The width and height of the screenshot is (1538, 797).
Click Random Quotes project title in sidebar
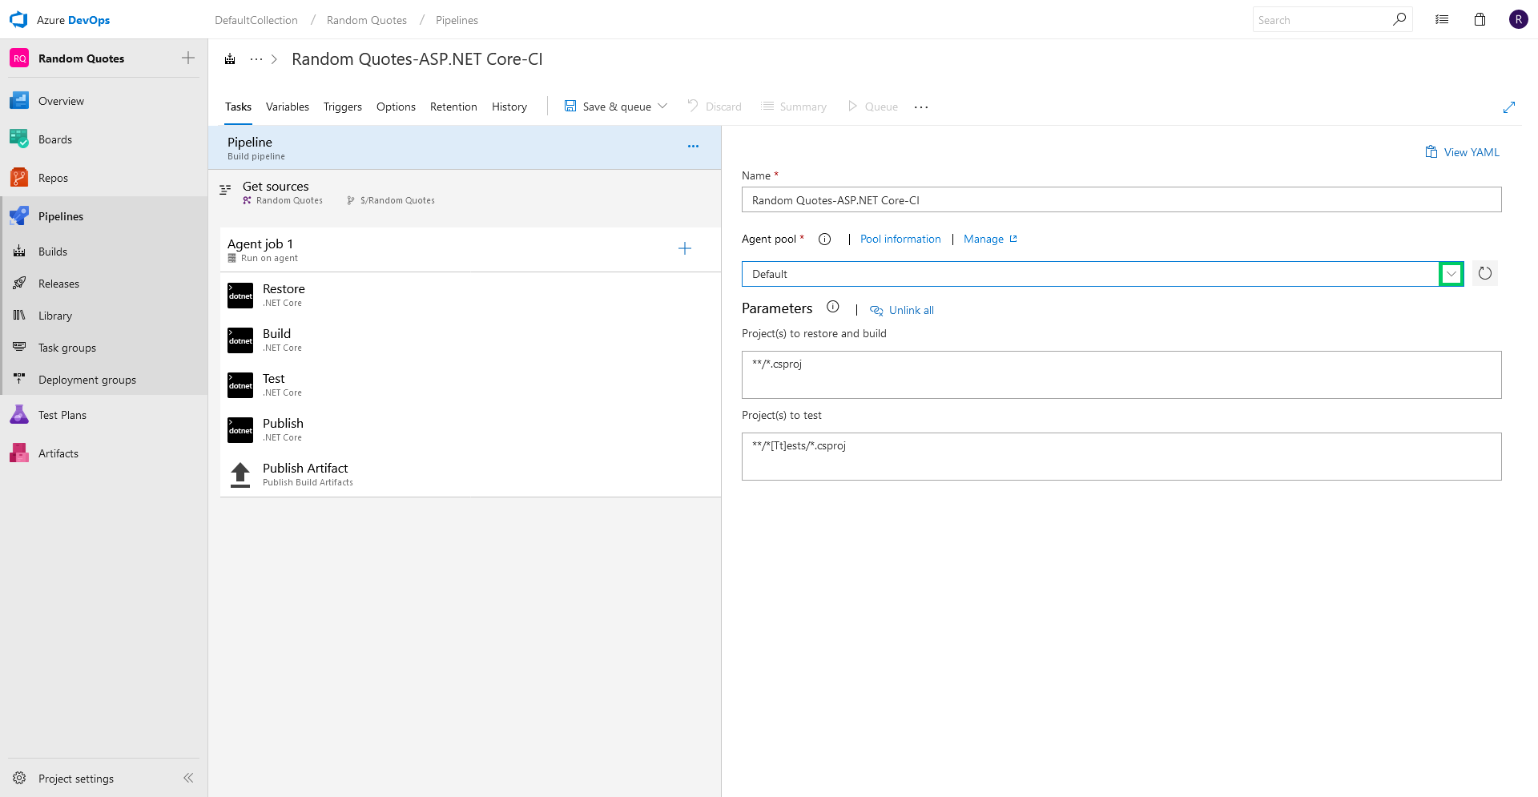[x=81, y=58]
